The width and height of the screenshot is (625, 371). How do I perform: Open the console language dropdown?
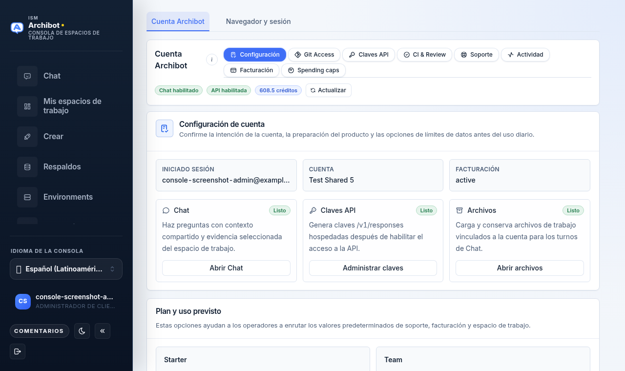tap(66, 269)
